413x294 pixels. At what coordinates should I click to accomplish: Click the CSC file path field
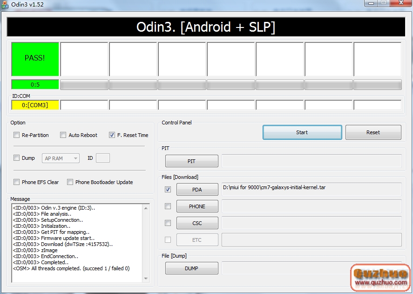click(x=311, y=223)
